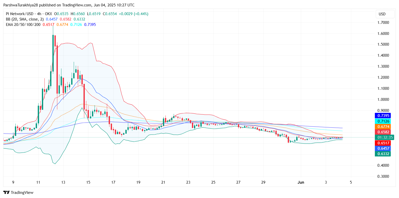Click the BB (20, SMA, close, 2) indicator label
399x198 pixels.
click(25, 19)
